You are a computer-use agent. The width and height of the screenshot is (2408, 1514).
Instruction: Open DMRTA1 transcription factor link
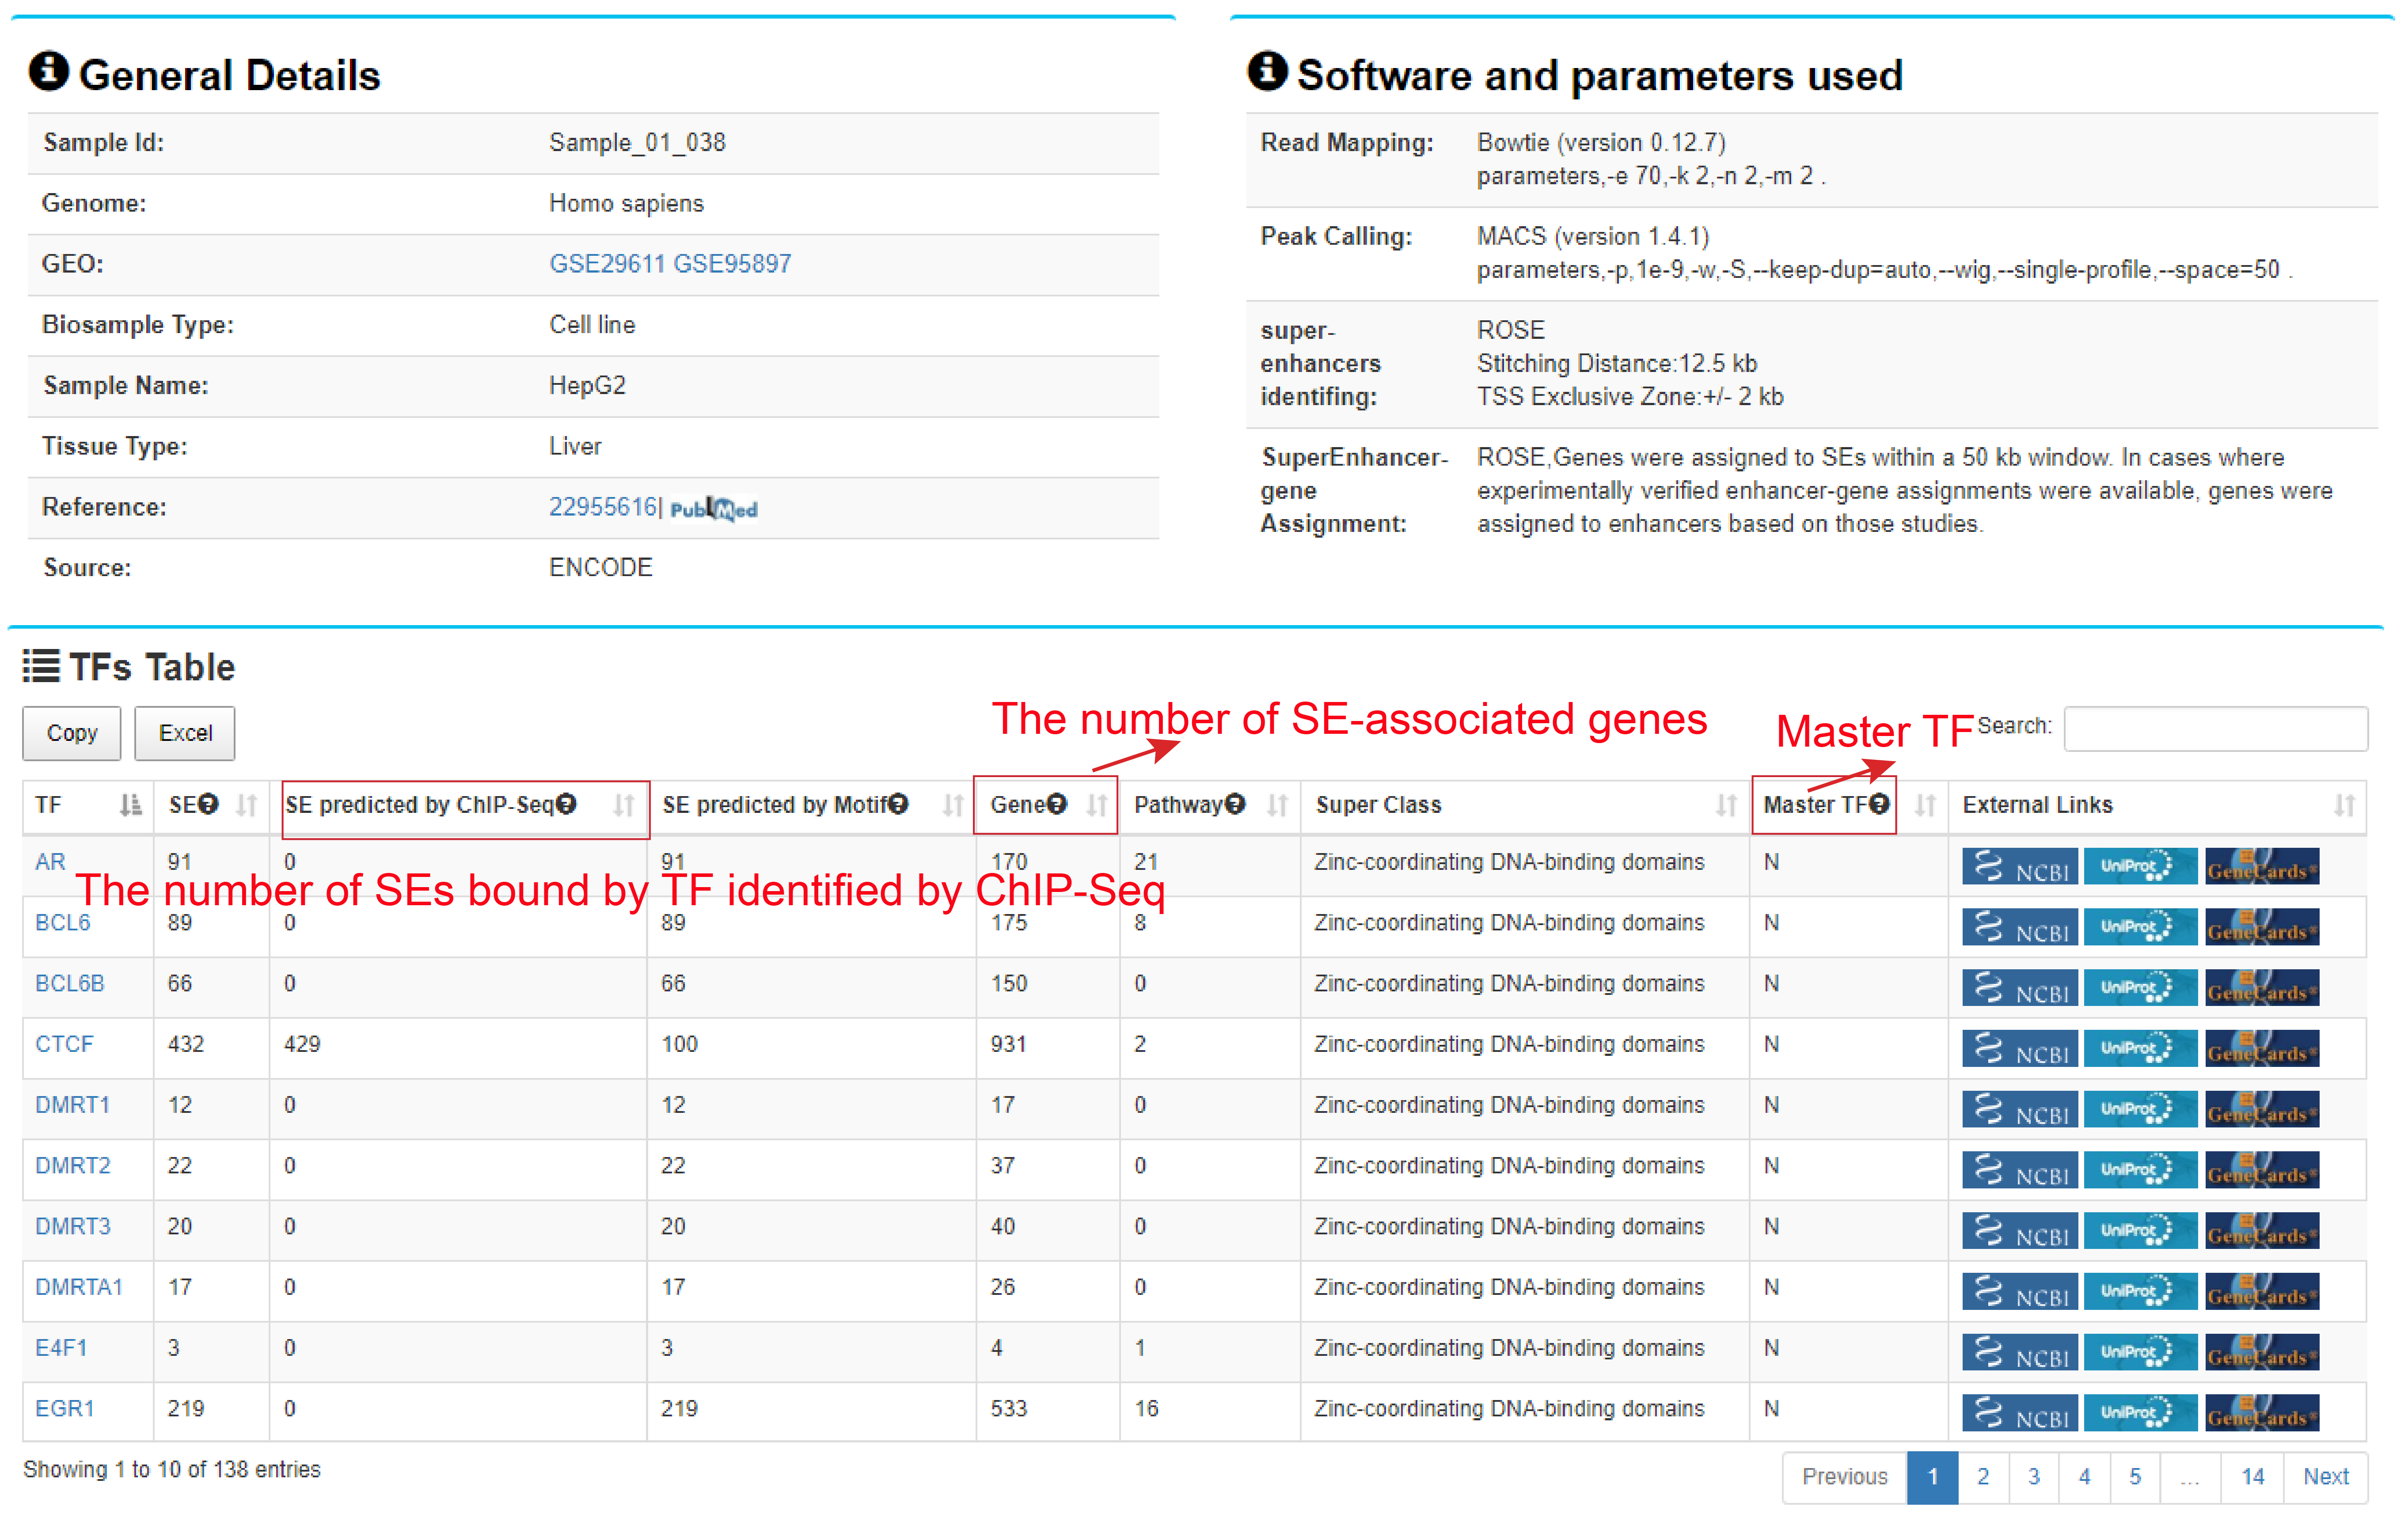[78, 1288]
